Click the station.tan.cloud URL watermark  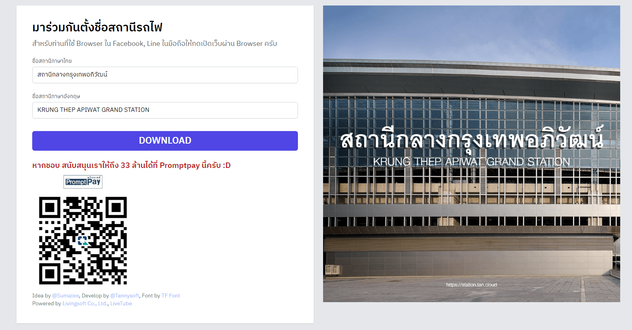pos(472,285)
